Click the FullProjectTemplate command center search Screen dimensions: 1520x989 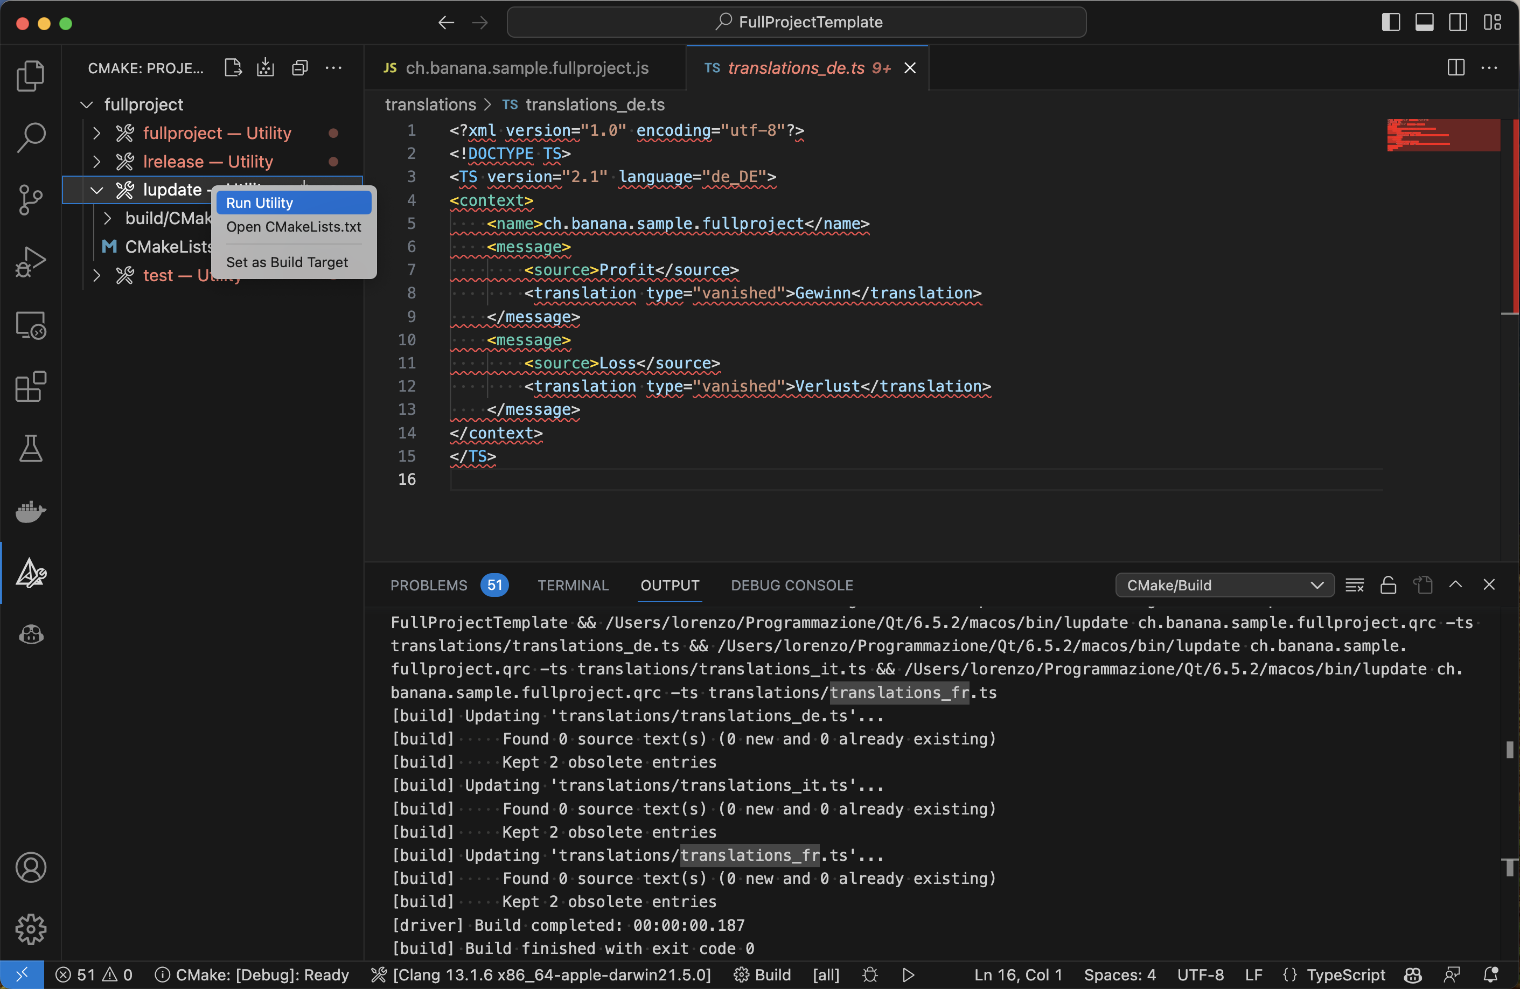click(796, 23)
